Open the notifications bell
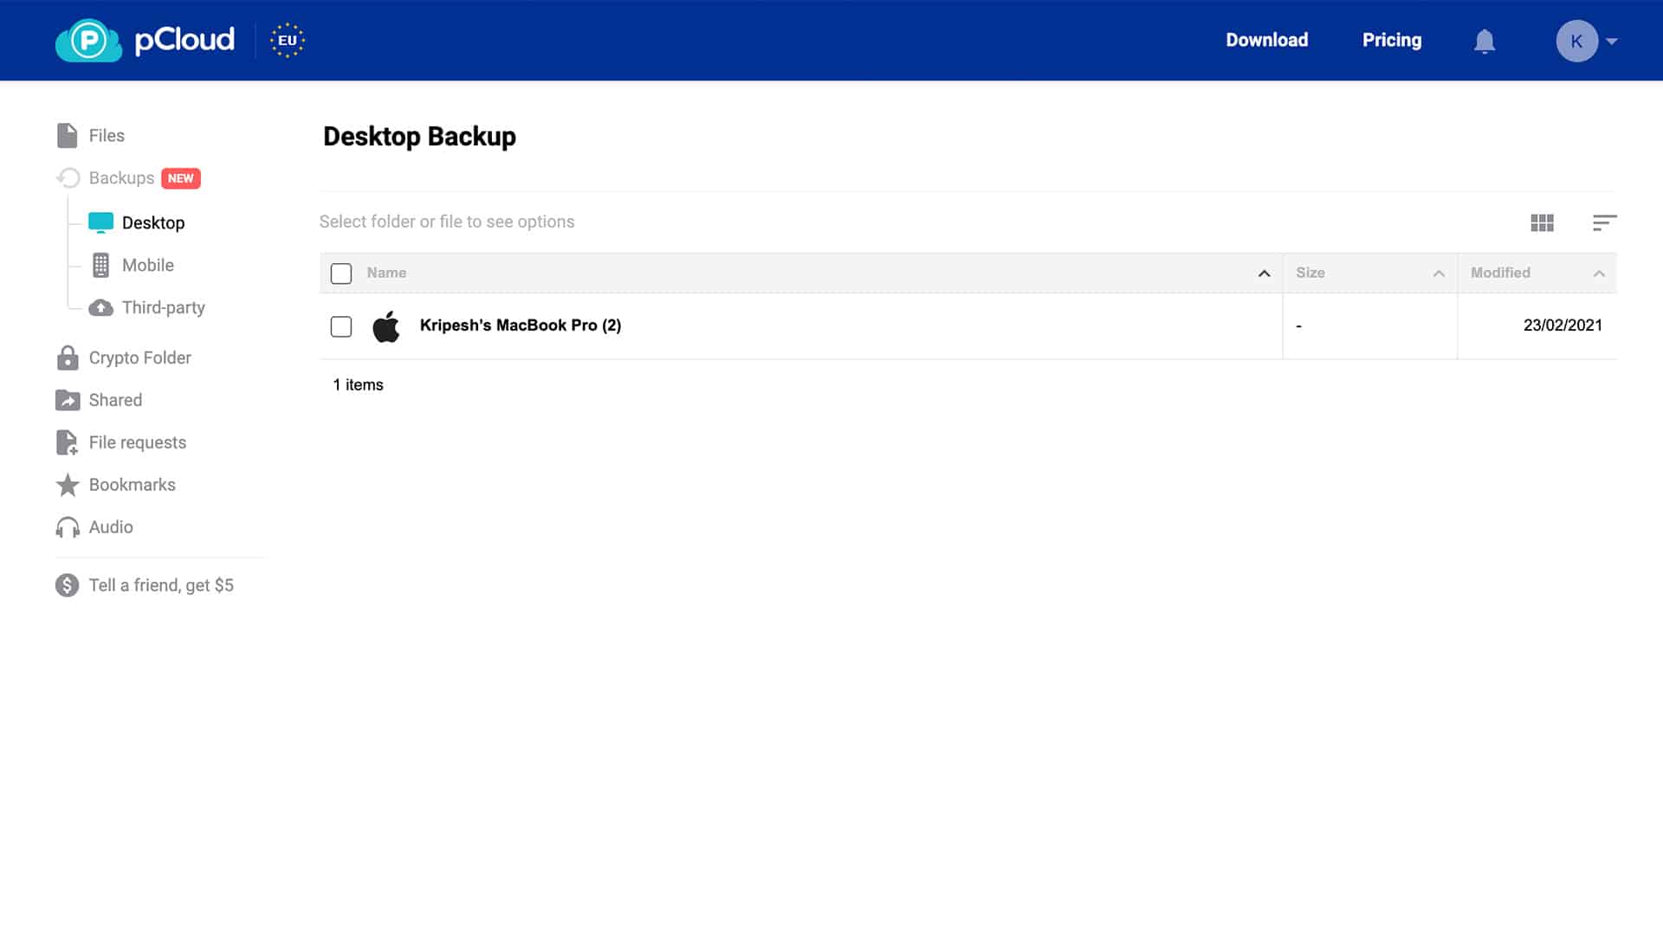The image size is (1663, 935). [1485, 41]
